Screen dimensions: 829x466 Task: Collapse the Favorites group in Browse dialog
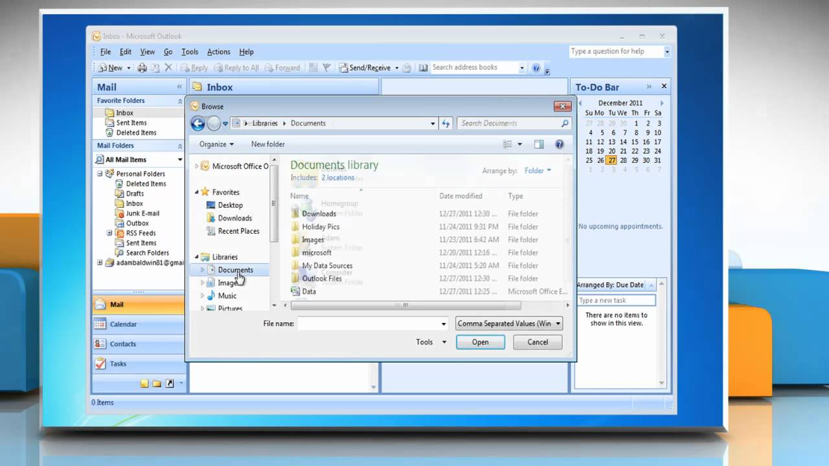(x=197, y=192)
